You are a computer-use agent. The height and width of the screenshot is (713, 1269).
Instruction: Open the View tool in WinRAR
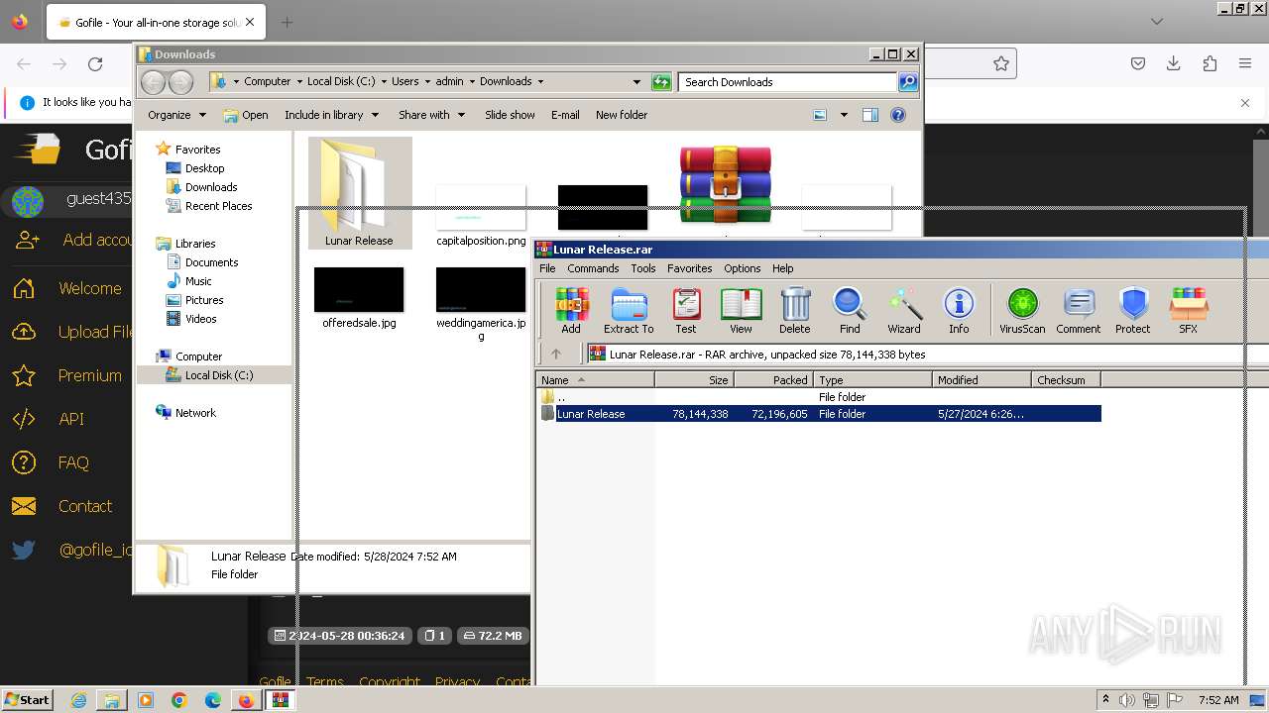point(741,310)
